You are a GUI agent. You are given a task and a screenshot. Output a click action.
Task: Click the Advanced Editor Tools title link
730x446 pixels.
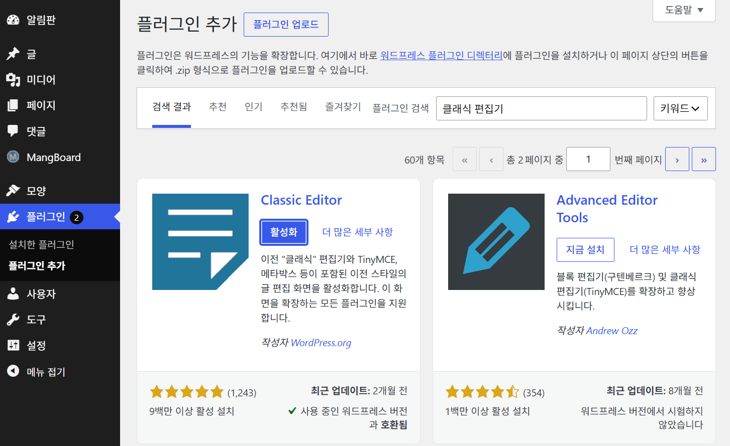607,209
